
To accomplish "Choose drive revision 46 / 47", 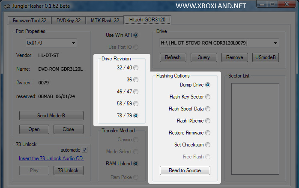I will pos(136,92).
